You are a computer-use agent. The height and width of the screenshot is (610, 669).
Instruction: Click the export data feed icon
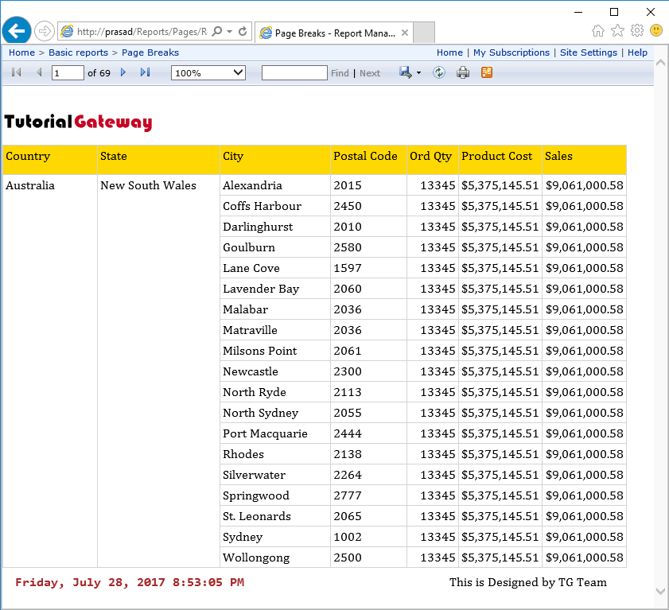point(487,72)
